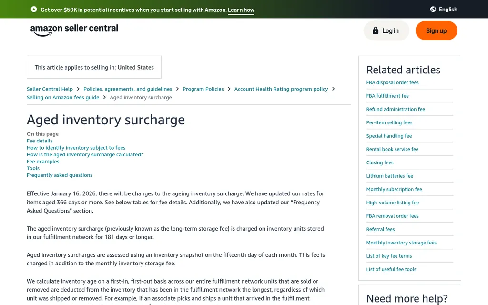Image resolution: width=488 pixels, height=305 pixels.
Task: Open Policies, agreements, and guidelines breadcrumb
Action: tap(128, 89)
